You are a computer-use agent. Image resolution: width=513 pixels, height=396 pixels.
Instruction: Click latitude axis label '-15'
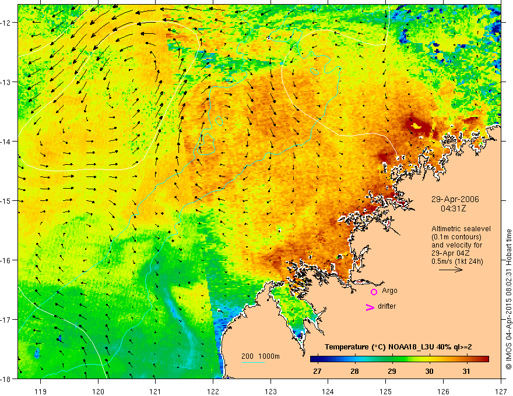[x=6, y=200]
